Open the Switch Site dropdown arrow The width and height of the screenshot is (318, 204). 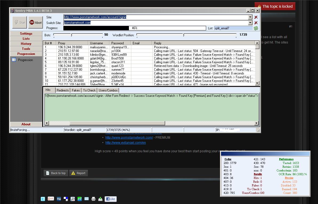click(x=250, y=23)
